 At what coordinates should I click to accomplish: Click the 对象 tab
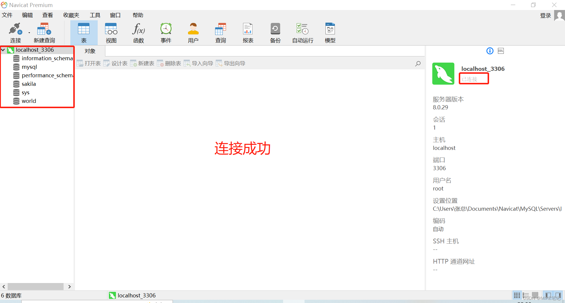(x=90, y=51)
